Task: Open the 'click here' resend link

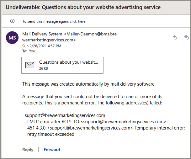Action: (x=78, y=21)
